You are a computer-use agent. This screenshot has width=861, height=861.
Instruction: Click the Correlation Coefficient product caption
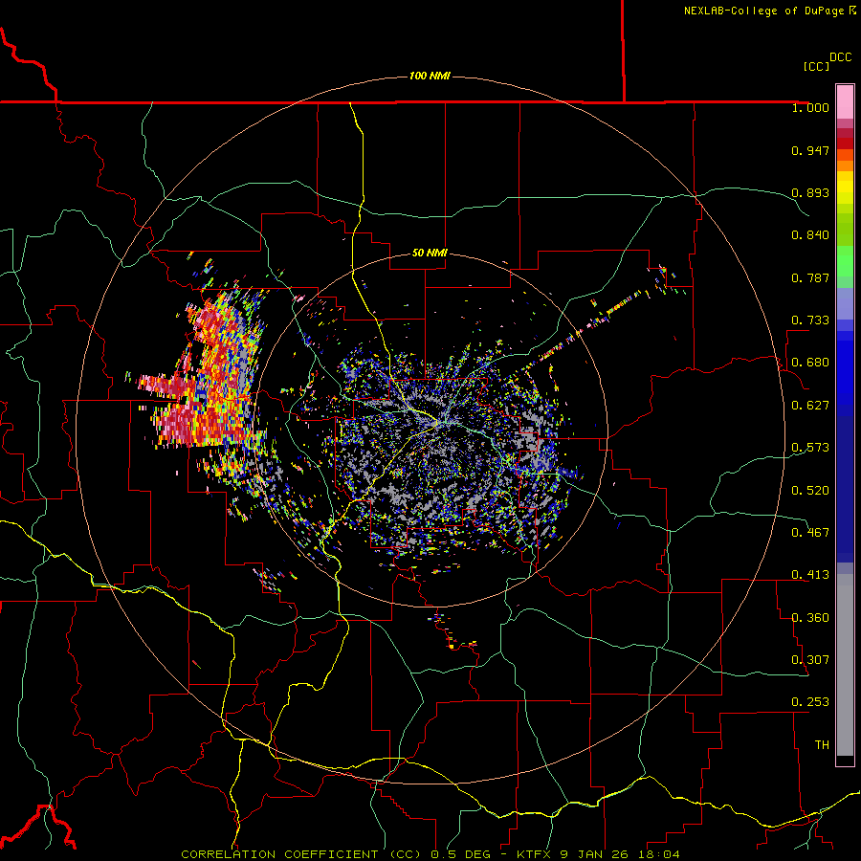[x=430, y=854]
